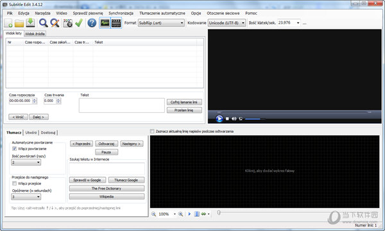Open the Kodowanie Unicode (UTF-8) dropdown
Image resolution: width=385 pixels, height=231 pixels.
227,23
